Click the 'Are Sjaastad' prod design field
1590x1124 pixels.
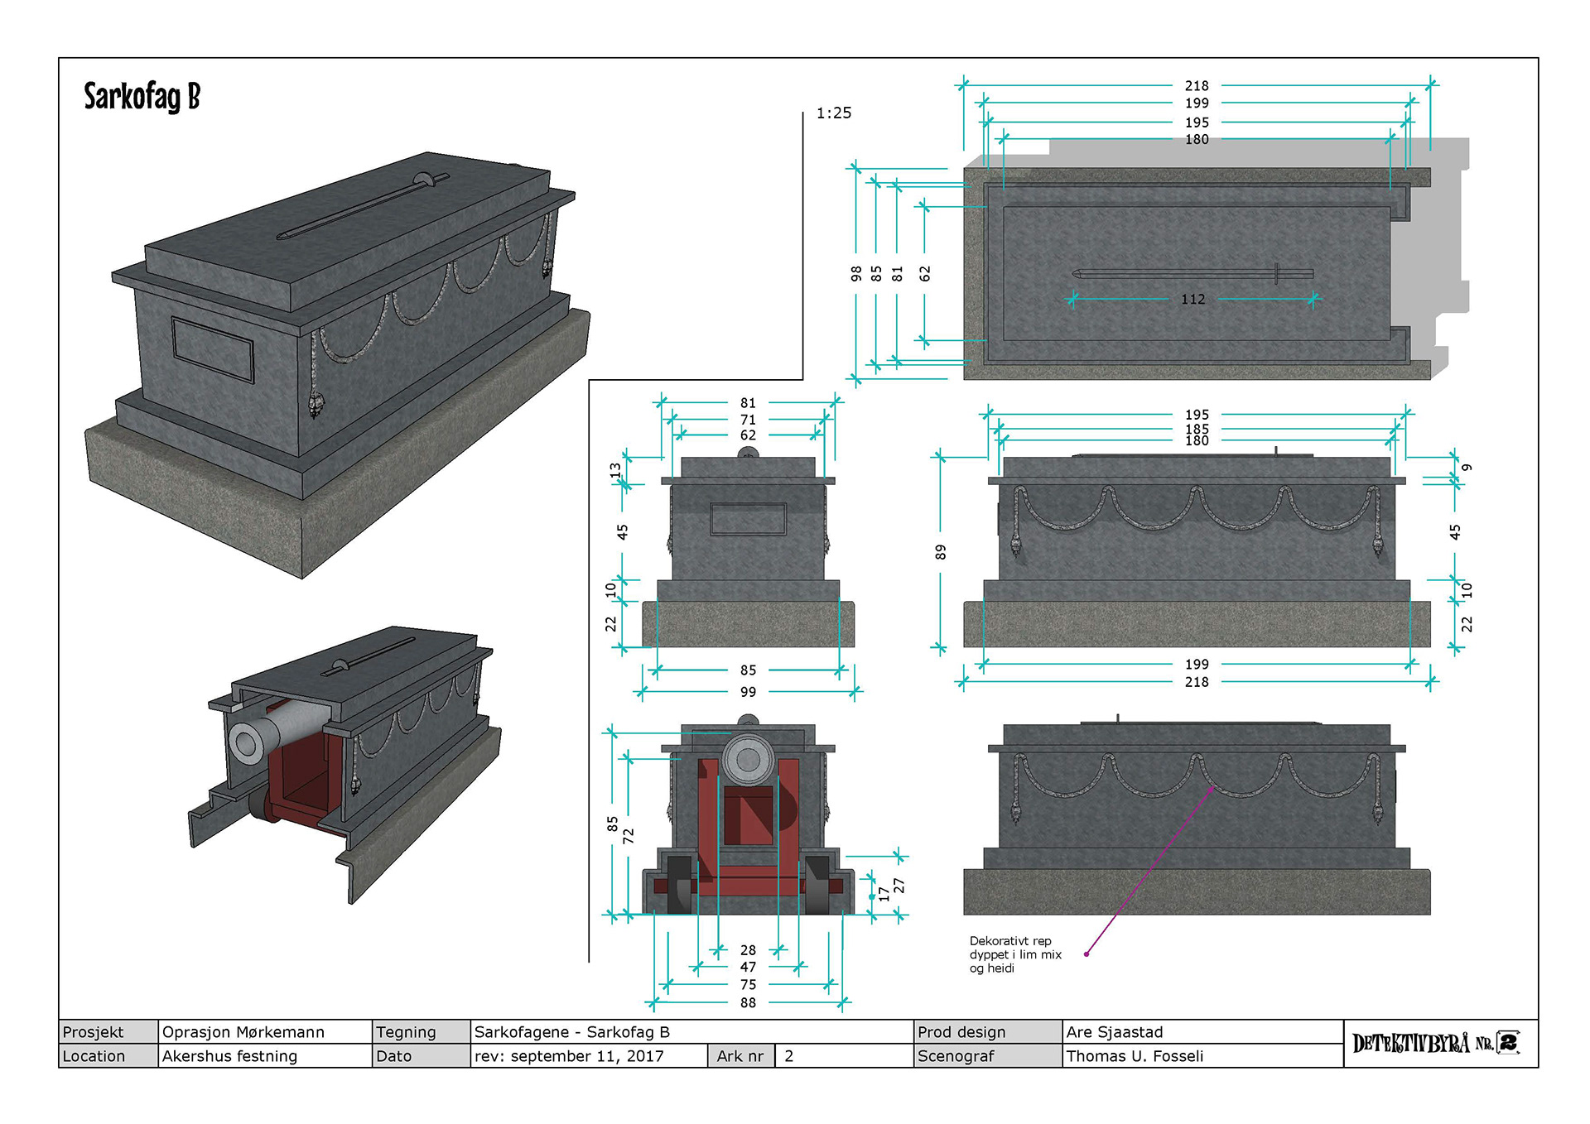[x=1114, y=1032]
